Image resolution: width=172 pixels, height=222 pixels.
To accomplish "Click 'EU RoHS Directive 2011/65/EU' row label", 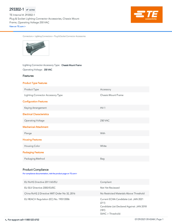I will pyautogui.click(x=41, y=182).
